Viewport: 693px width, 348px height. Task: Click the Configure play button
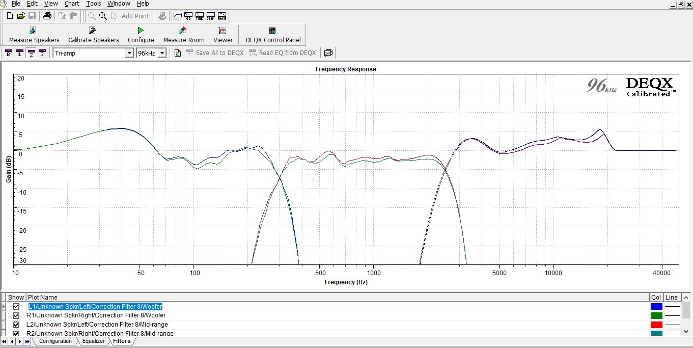(x=141, y=35)
